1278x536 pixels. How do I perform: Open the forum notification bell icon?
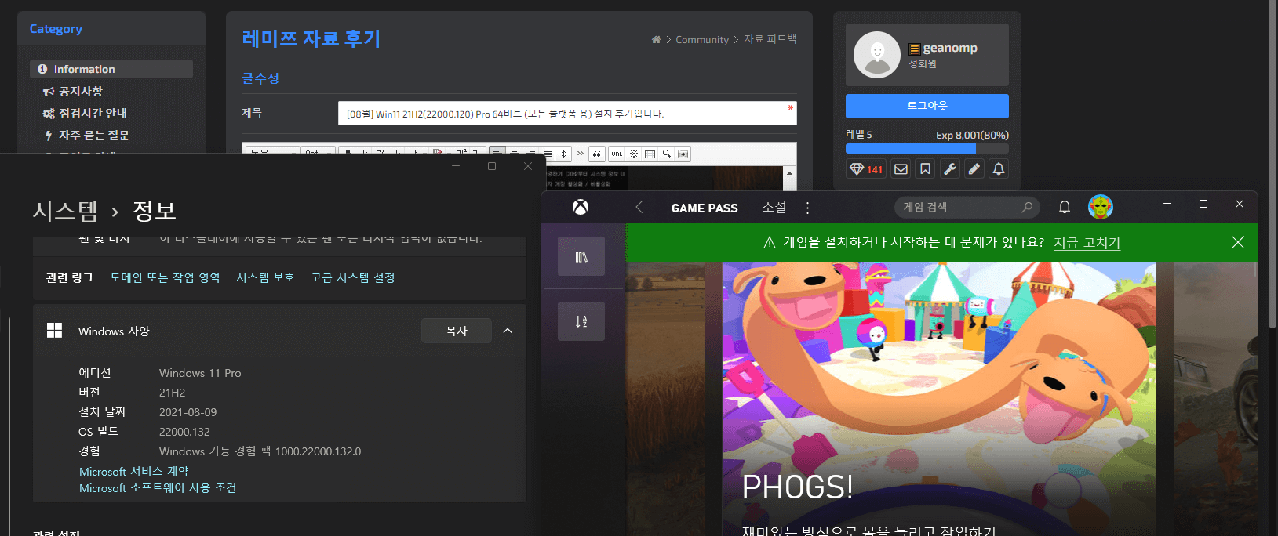[999, 168]
